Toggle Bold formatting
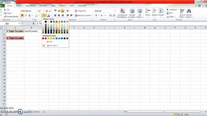The width and height of the screenshot is (207, 116). 22,15
